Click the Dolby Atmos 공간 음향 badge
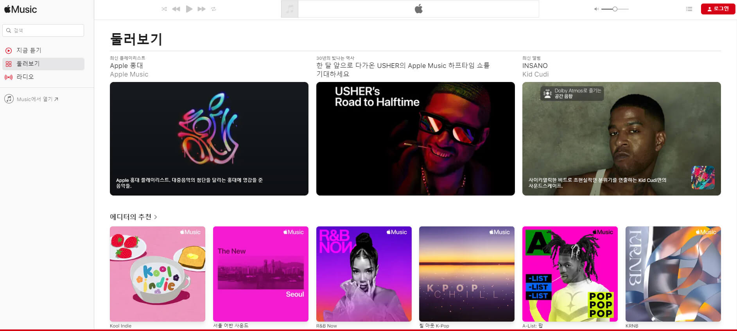Screen dimensions: 737x331 tap(572, 93)
